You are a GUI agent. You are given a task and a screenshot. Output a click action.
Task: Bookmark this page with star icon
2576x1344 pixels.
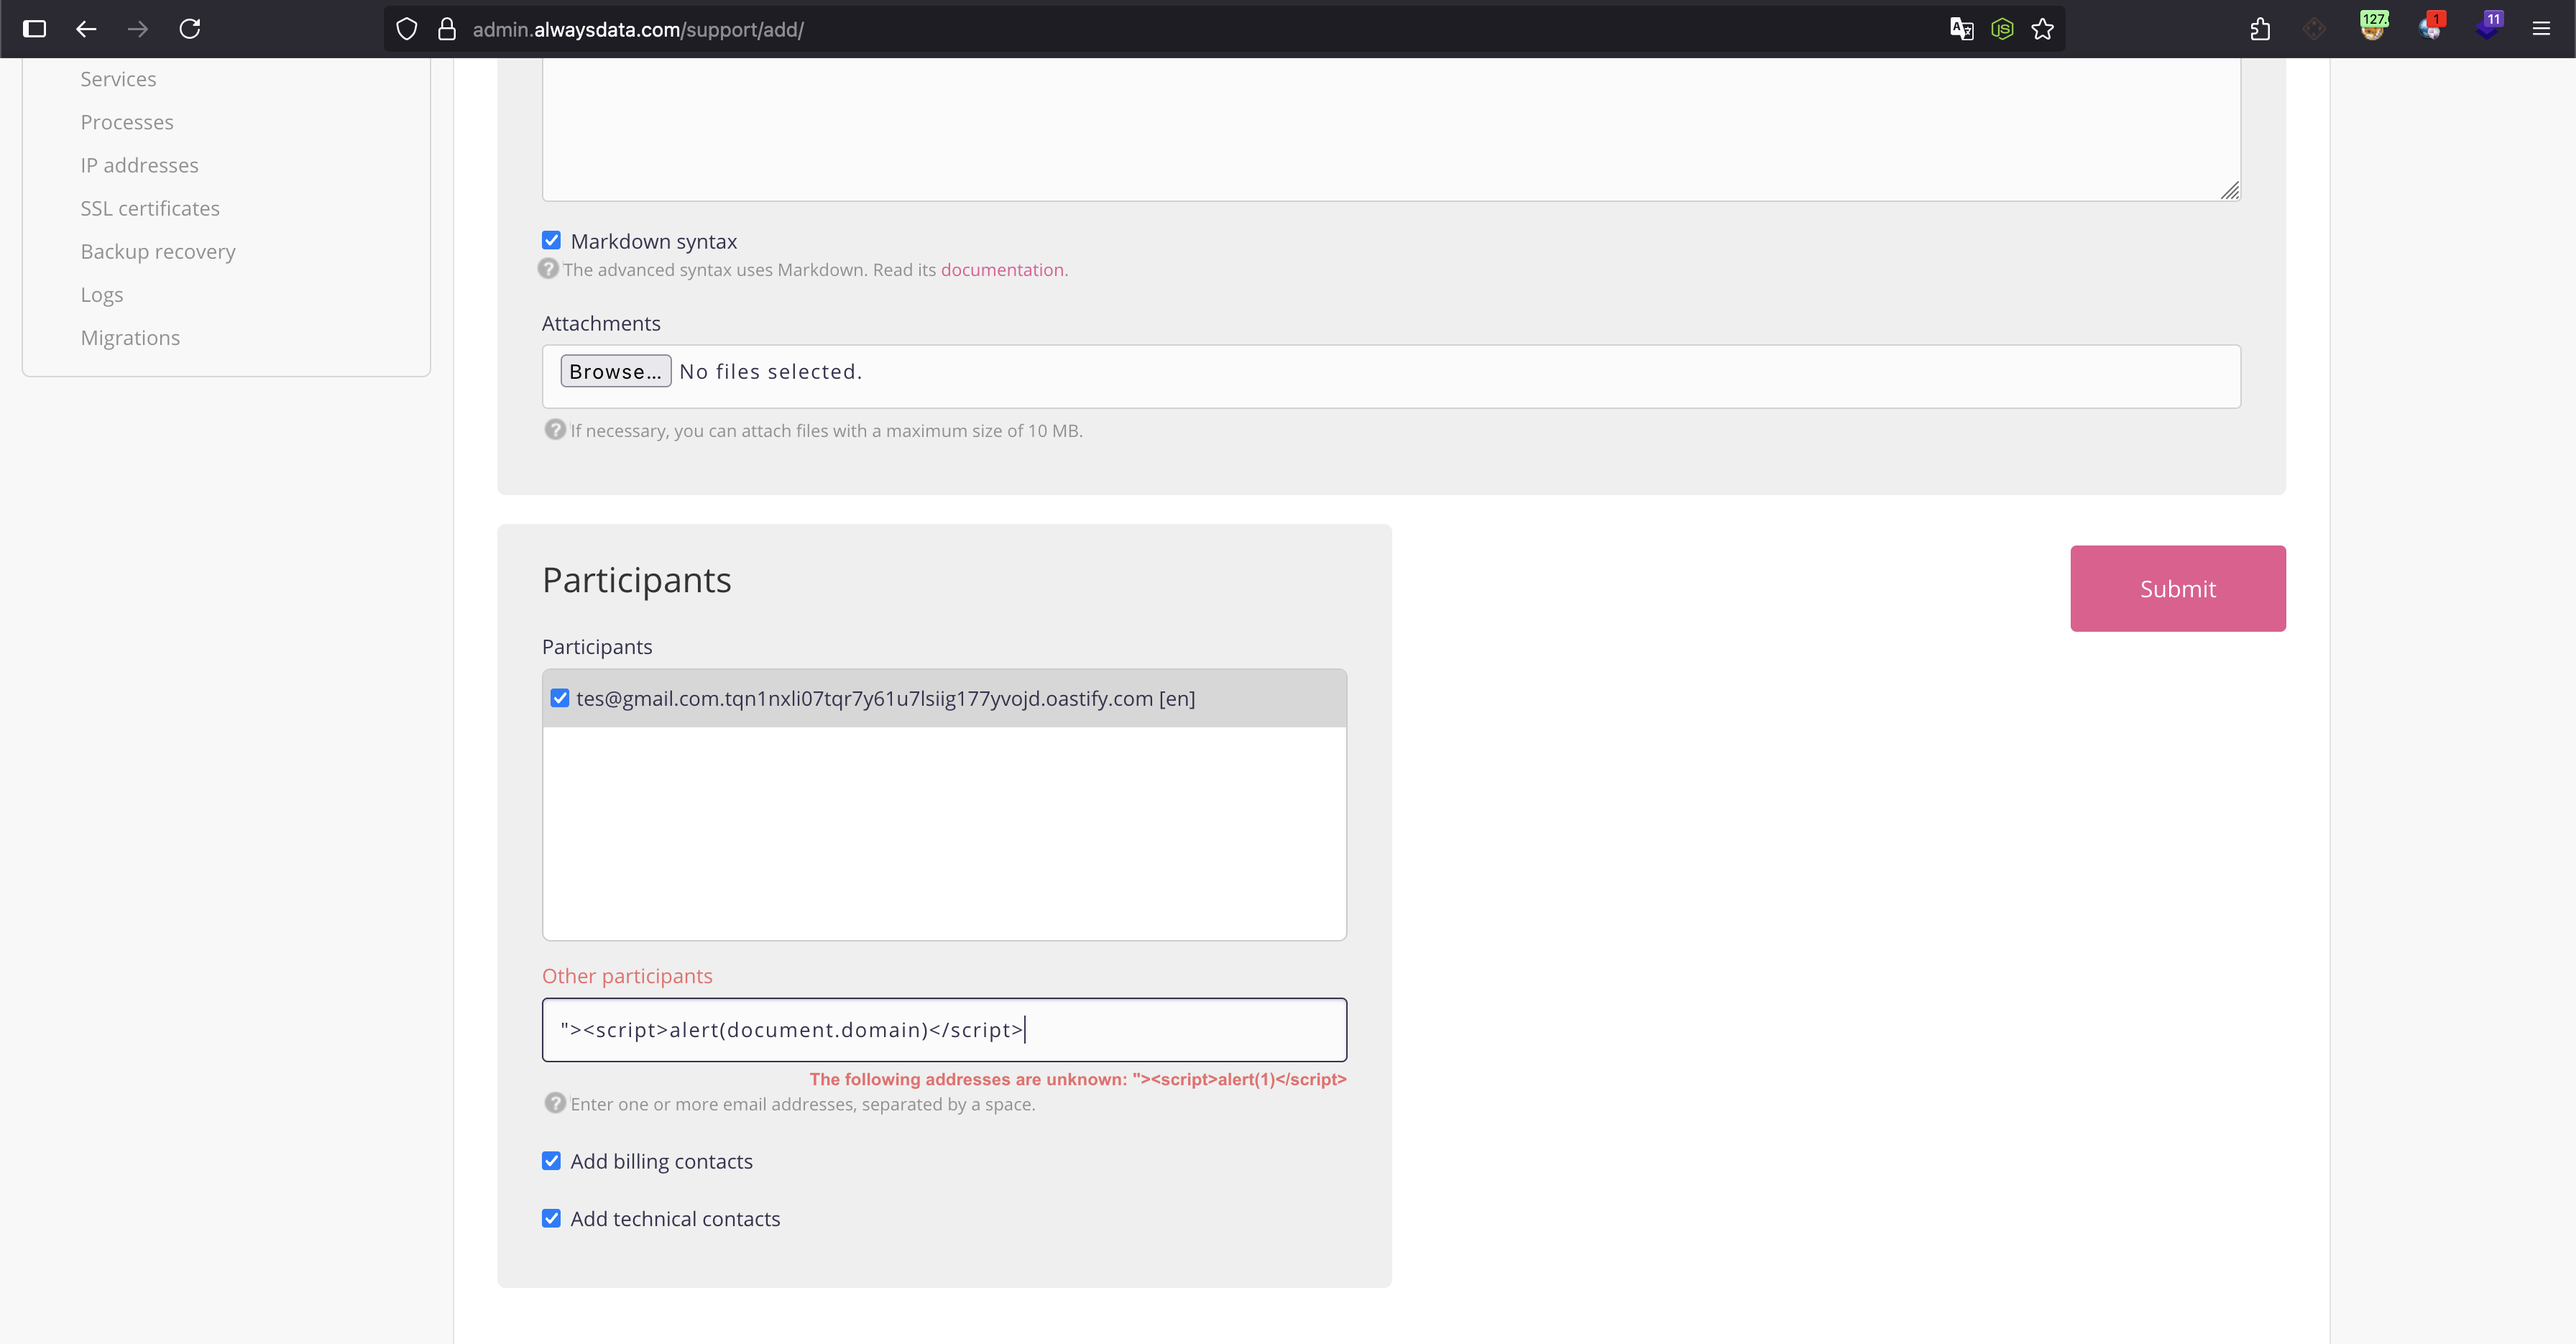pyautogui.click(x=2042, y=29)
